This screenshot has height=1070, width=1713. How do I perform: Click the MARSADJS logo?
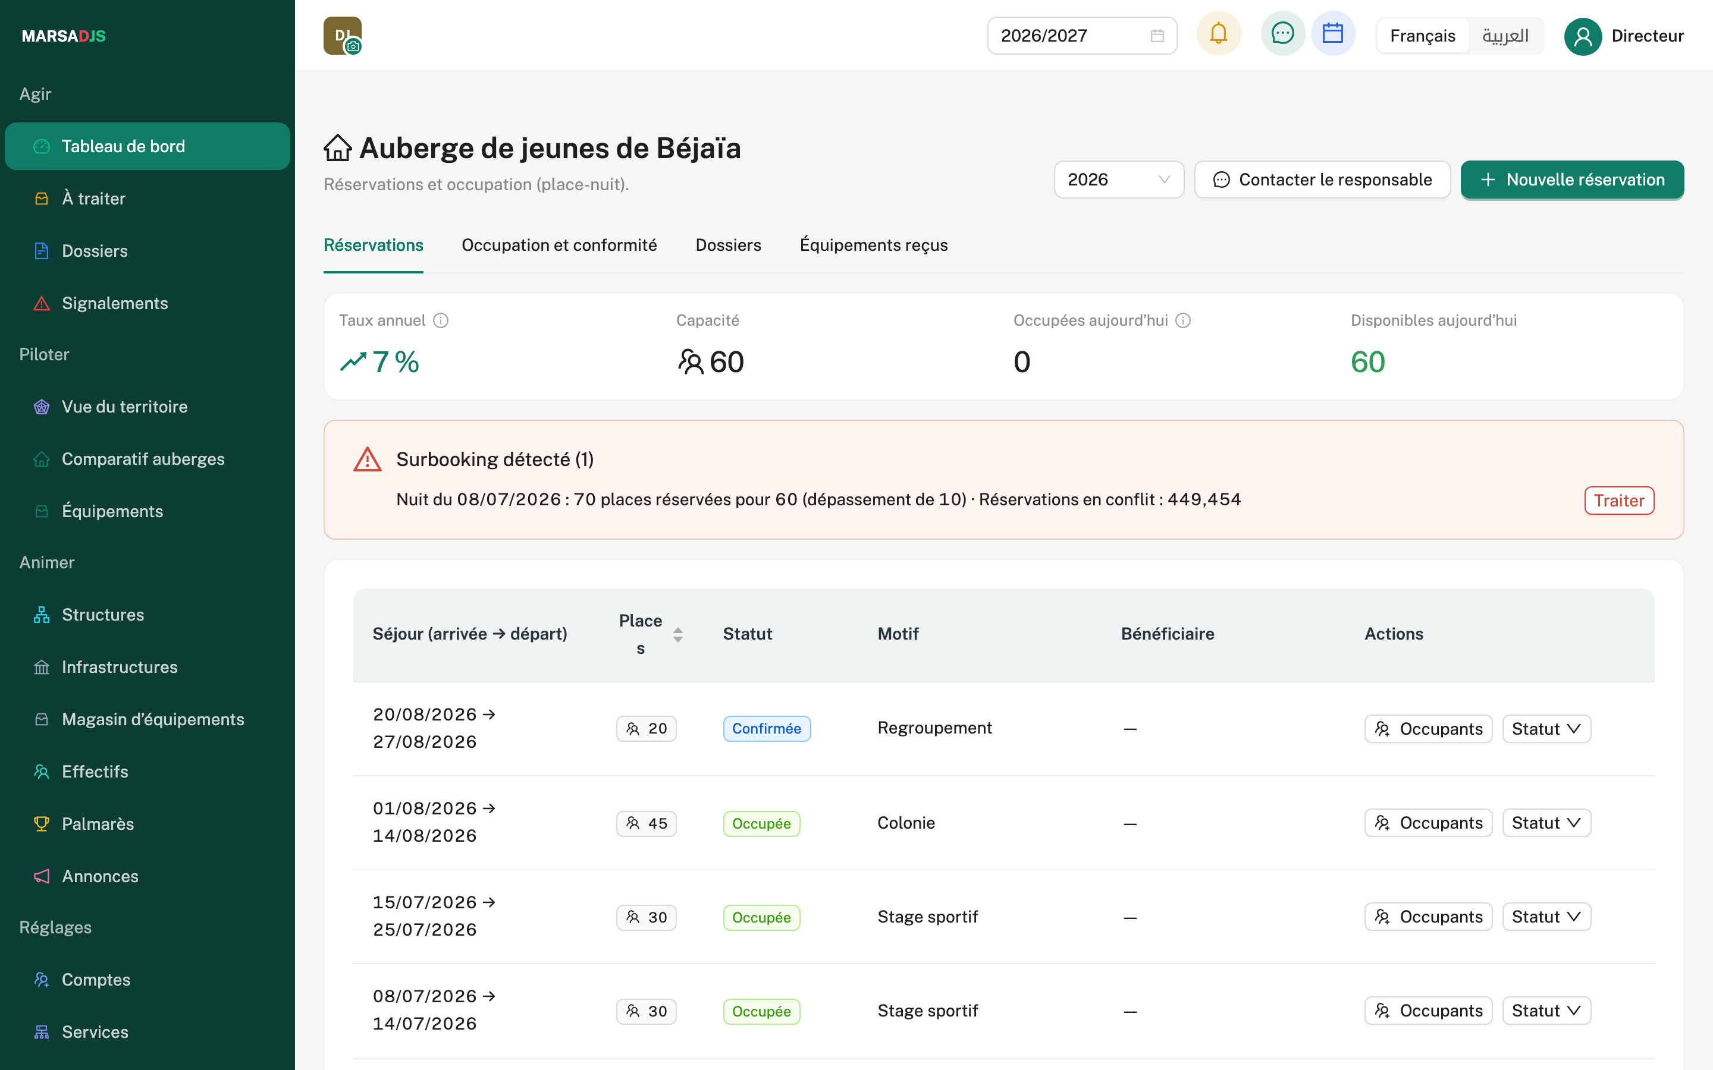coord(64,36)
